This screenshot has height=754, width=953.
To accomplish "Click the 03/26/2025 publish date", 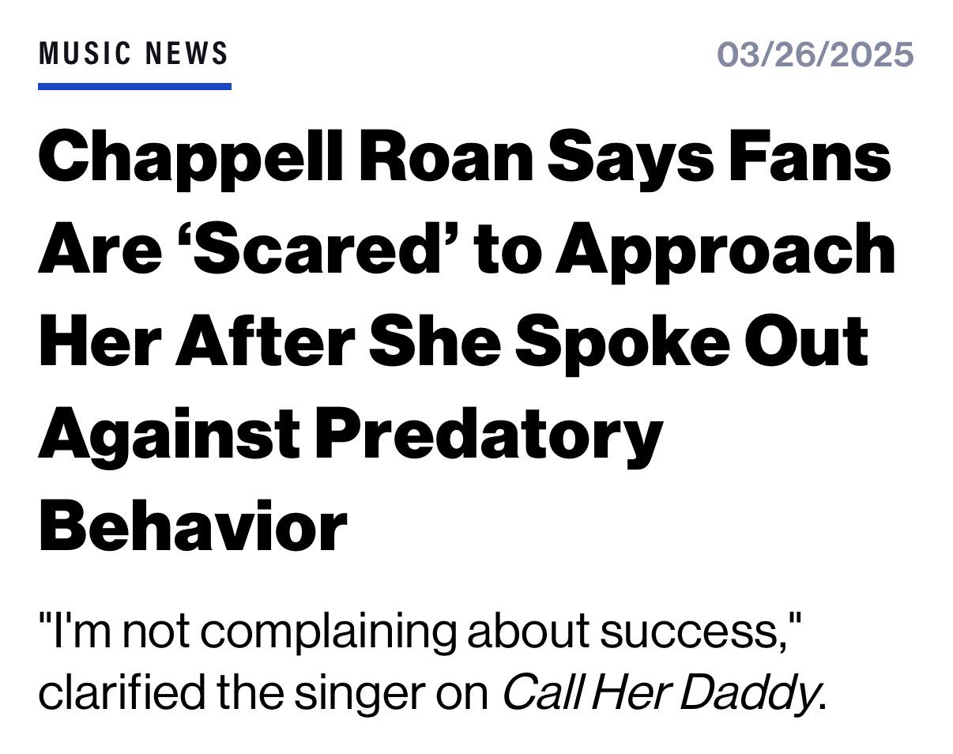I will tap(815, 55).
